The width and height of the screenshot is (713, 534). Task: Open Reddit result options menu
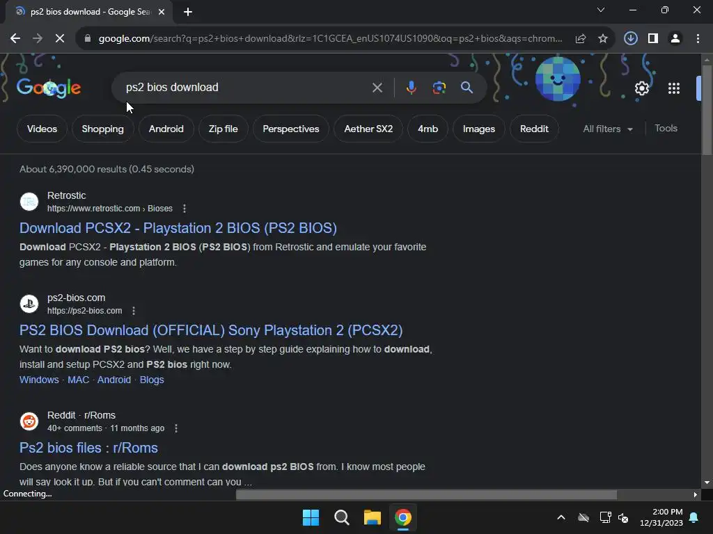176,428
